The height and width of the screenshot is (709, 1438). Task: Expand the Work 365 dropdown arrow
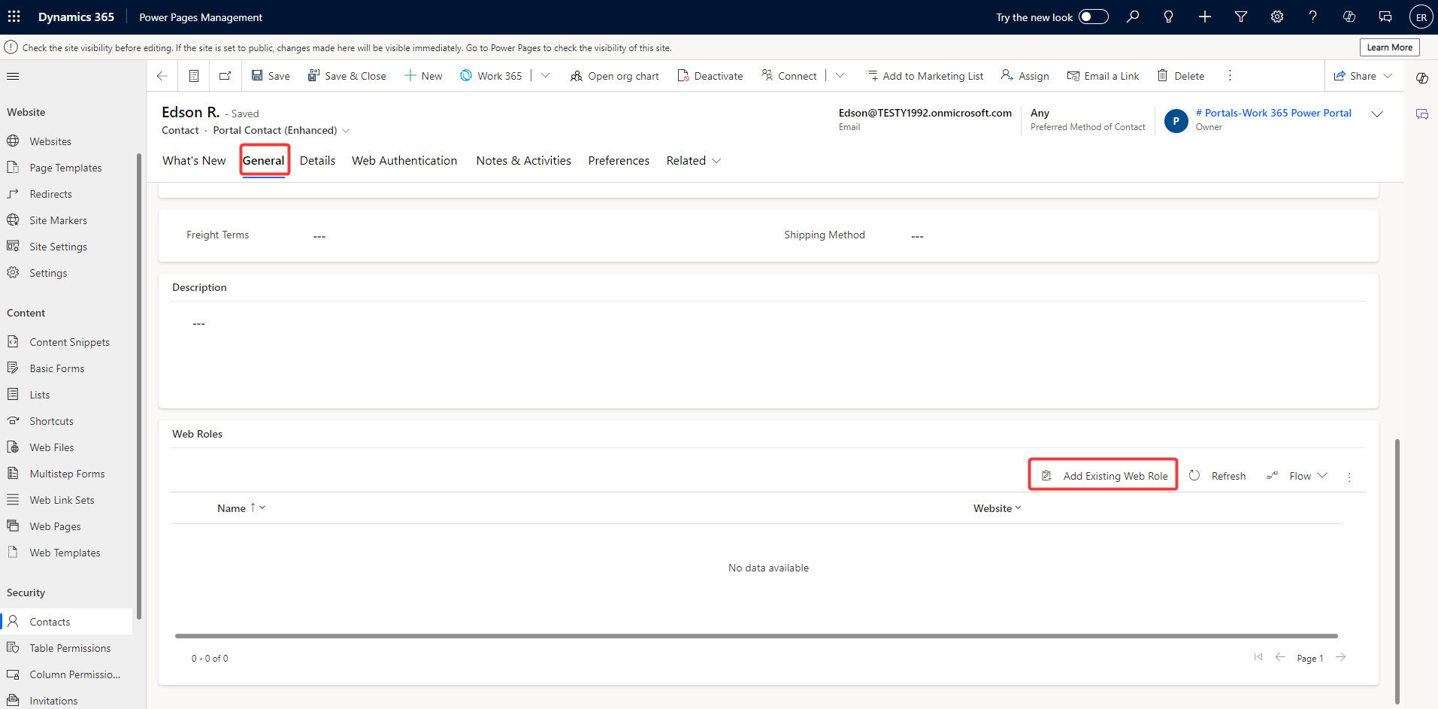[x=546, y=76]
